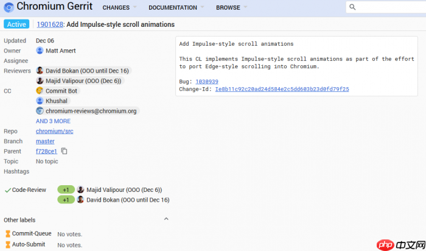The height and width of the screenshot is (251, 426).
Task: Expand CC list with AND 3 MORE
Action: [53, 121]
